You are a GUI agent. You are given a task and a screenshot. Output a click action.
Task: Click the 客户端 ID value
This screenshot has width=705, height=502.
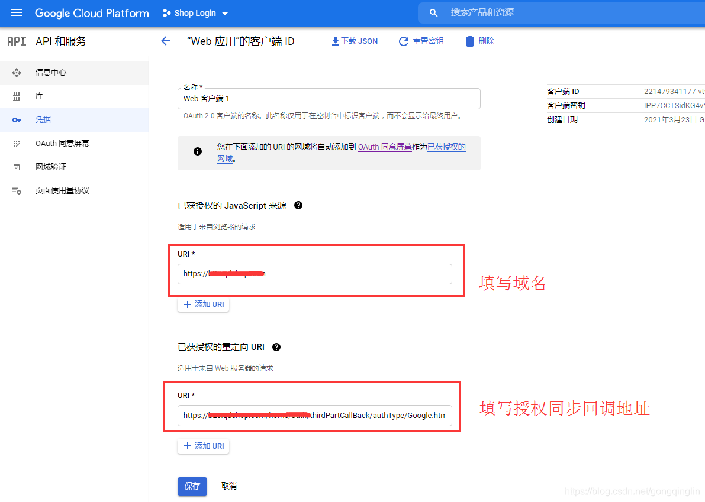click(674, 91)
